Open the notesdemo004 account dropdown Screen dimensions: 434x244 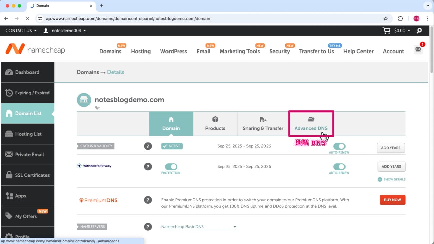click(x=65, y=30)
